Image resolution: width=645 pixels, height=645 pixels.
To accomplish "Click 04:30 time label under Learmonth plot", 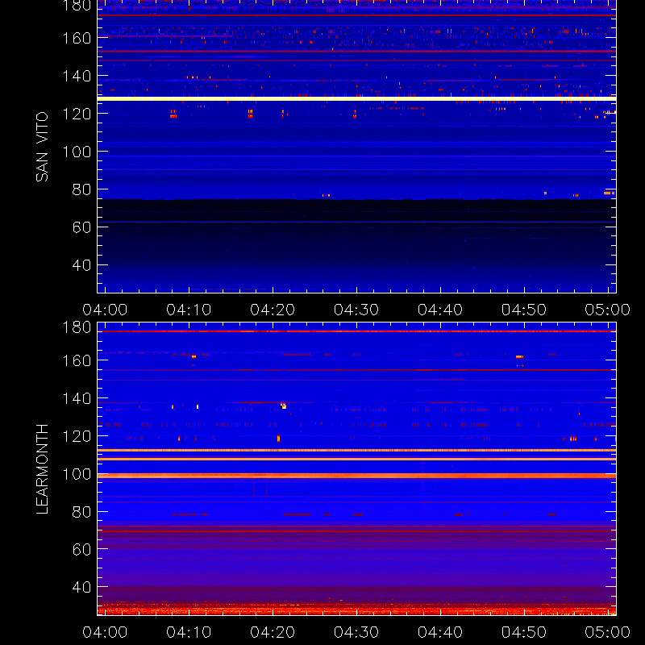I will 356,632.
